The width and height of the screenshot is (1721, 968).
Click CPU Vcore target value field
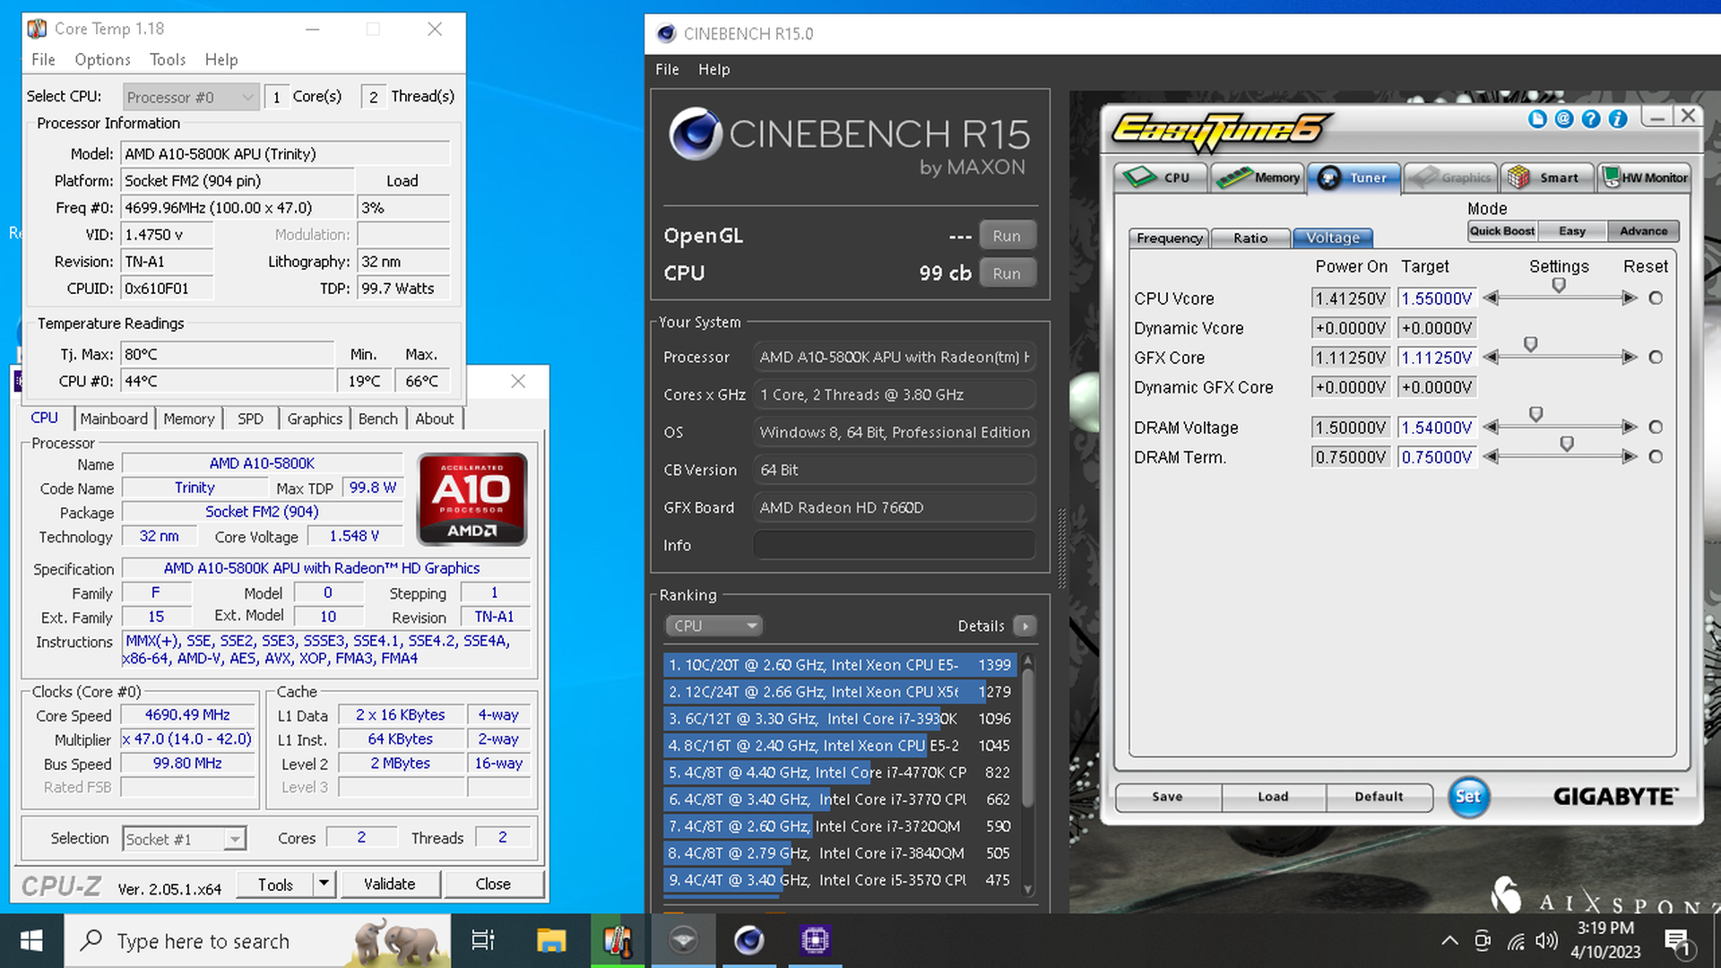pyautogui.click(x=1437, y=298)
